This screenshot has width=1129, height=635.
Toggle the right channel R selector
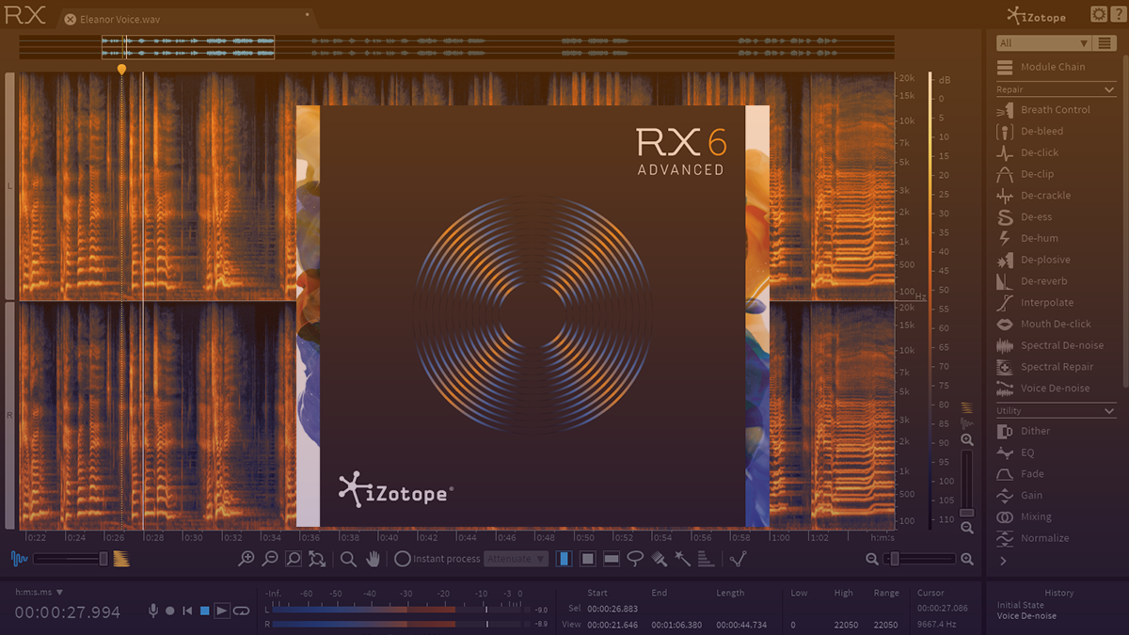tap(10, 415)
